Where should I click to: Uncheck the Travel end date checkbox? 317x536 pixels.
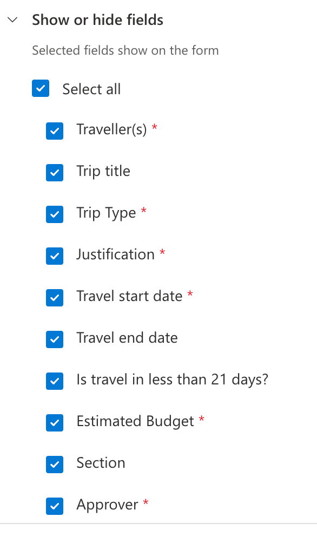[x=55, y=339]
